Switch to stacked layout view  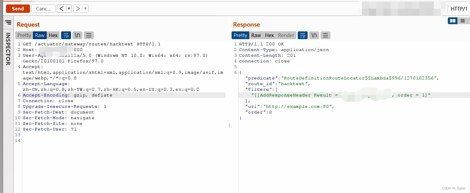(463, 21)
